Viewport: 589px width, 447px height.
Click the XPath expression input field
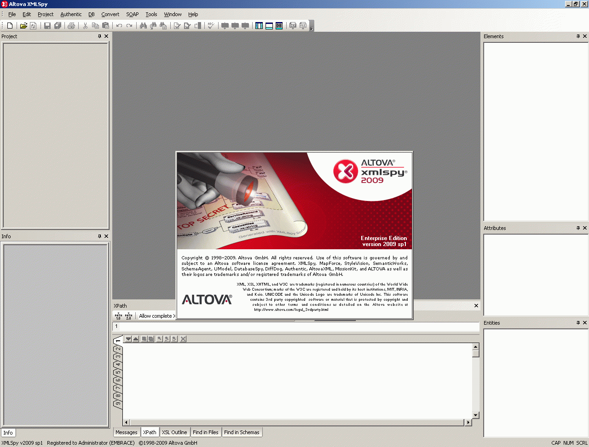pos(296,326)
